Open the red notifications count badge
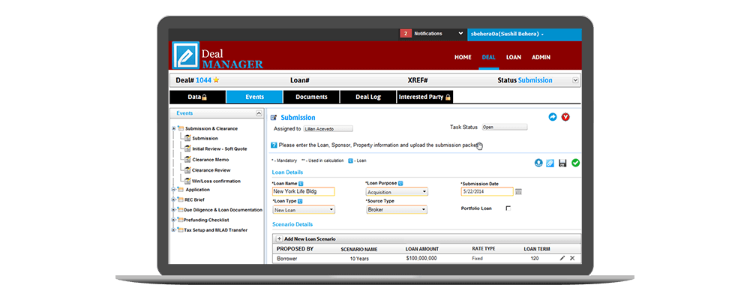This screenshot has height=300, width=750. (x=406, y=34)
